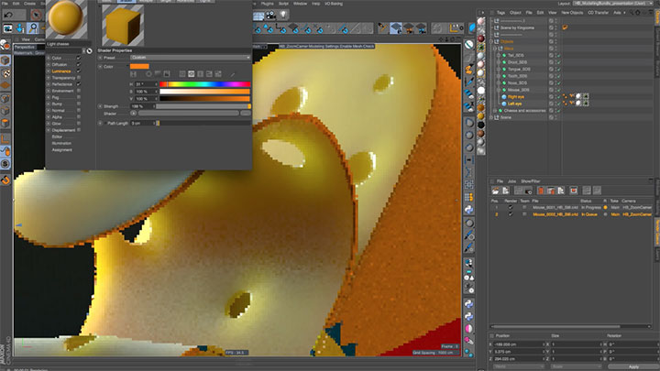
Task: Select the Displacement channel label
Action: [63, 130]
